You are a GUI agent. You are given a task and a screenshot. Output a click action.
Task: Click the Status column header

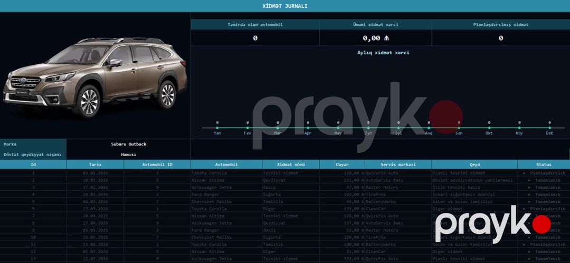[x=544, y=164]
